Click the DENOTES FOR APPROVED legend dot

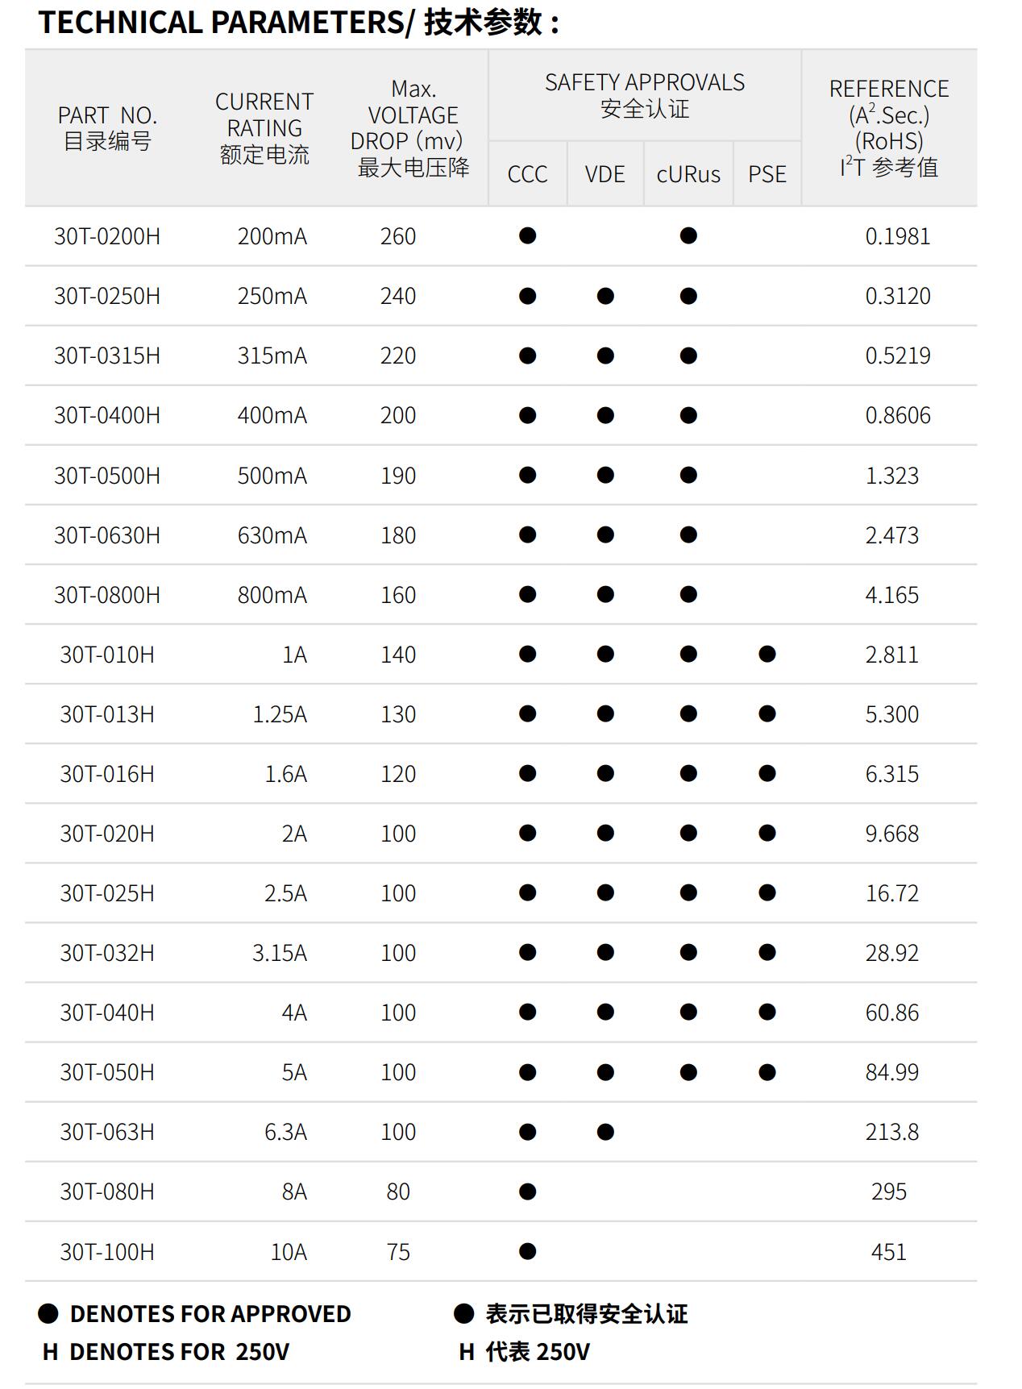48,1314
